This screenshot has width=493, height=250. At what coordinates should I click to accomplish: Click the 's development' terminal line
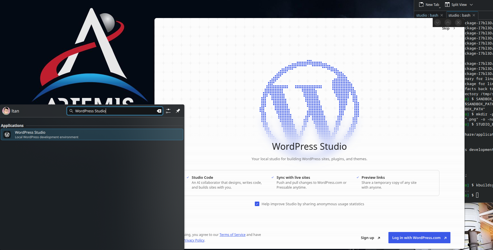pos(479,150)
